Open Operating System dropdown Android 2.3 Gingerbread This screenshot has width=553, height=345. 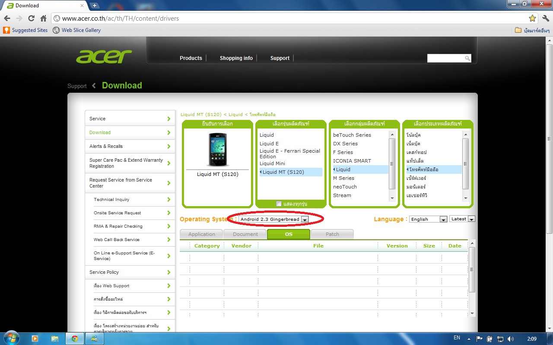[274, 219]
